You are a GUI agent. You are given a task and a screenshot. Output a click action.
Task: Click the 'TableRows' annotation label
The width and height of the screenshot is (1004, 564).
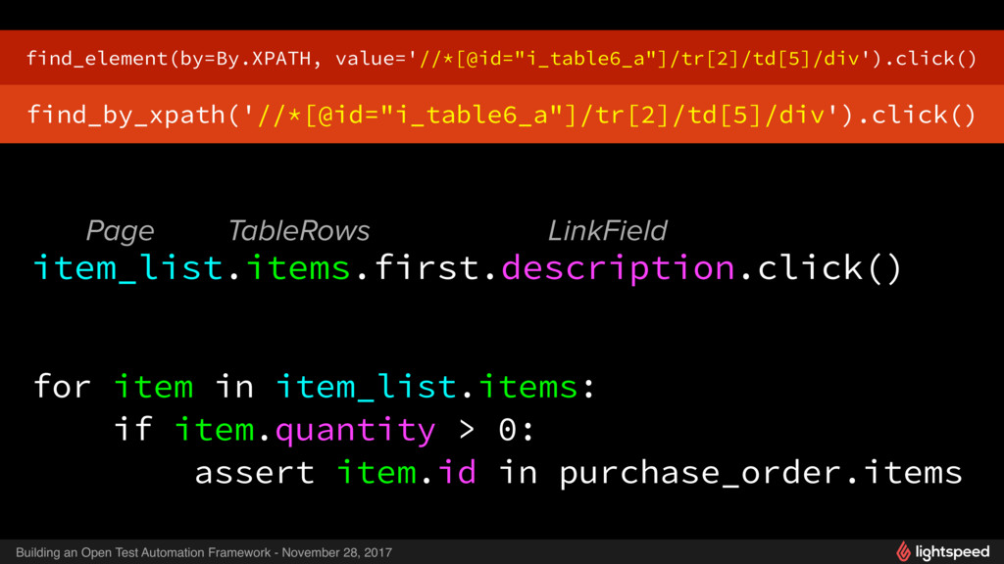point(299,231)
